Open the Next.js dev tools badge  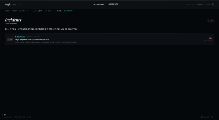(x=5, y=115)
